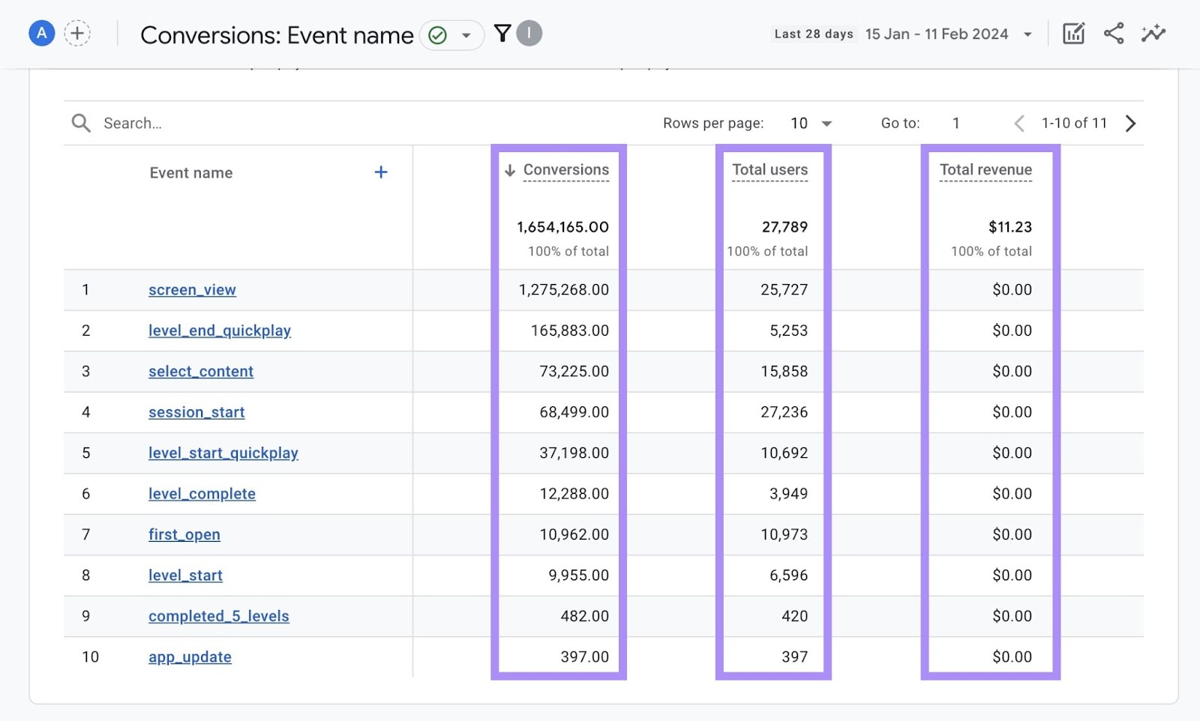Viewport: 1200px width, 721px height.
Task: Open the Insights trendline icon at top right
Action: tap(1153, 33)
